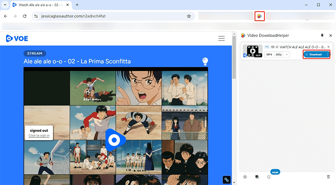Open DownloadHelper settings gear icon
336x185 pixels.
point(245,177)
